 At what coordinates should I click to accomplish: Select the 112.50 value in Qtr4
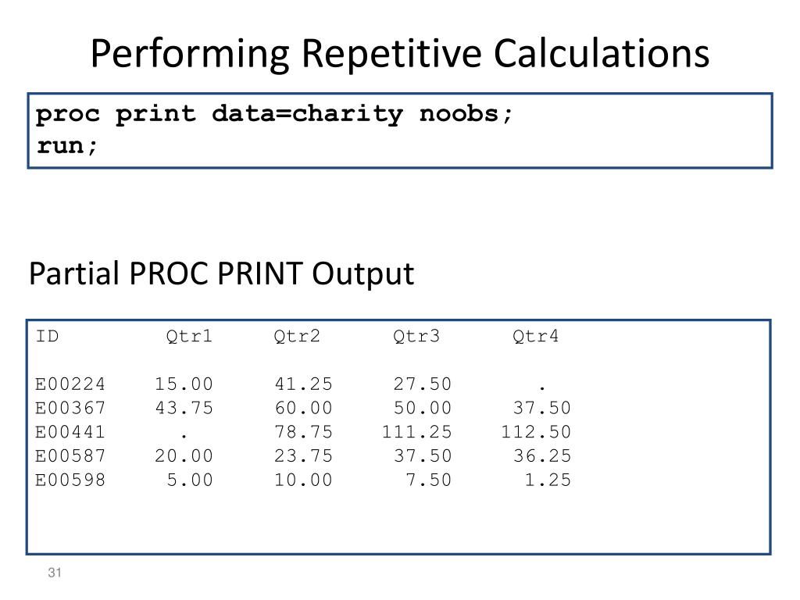[536, 431]
